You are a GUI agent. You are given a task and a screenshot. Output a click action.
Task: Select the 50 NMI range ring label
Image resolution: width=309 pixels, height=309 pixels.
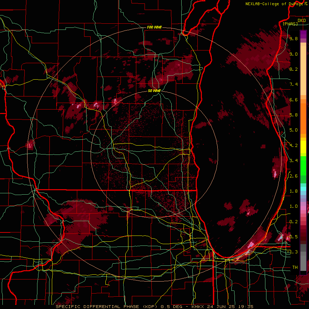[154, 91]
